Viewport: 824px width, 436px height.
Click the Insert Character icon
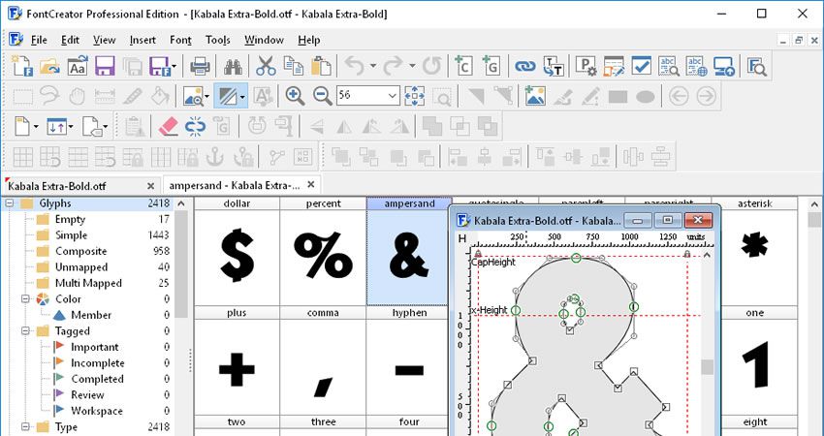pos(463,66)
